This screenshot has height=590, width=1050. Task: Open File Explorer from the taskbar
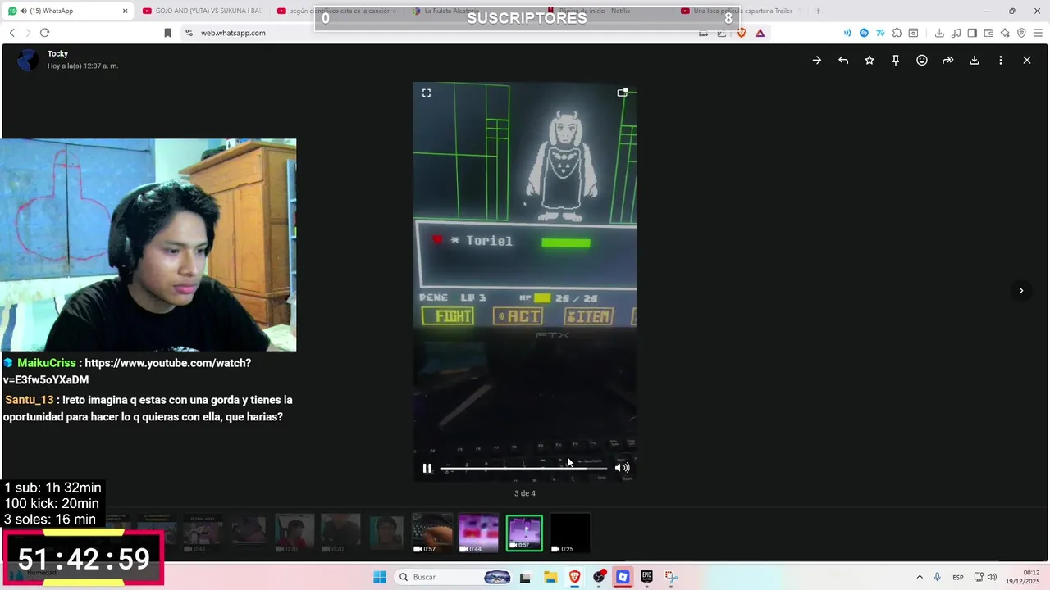[x=550, y=577]
